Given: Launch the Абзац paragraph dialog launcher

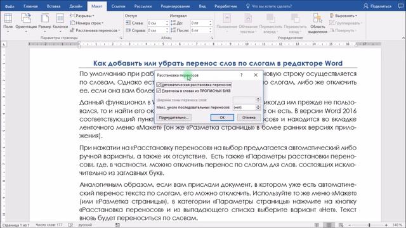Looking at the screenshot, I should click(x=212, y=38).
